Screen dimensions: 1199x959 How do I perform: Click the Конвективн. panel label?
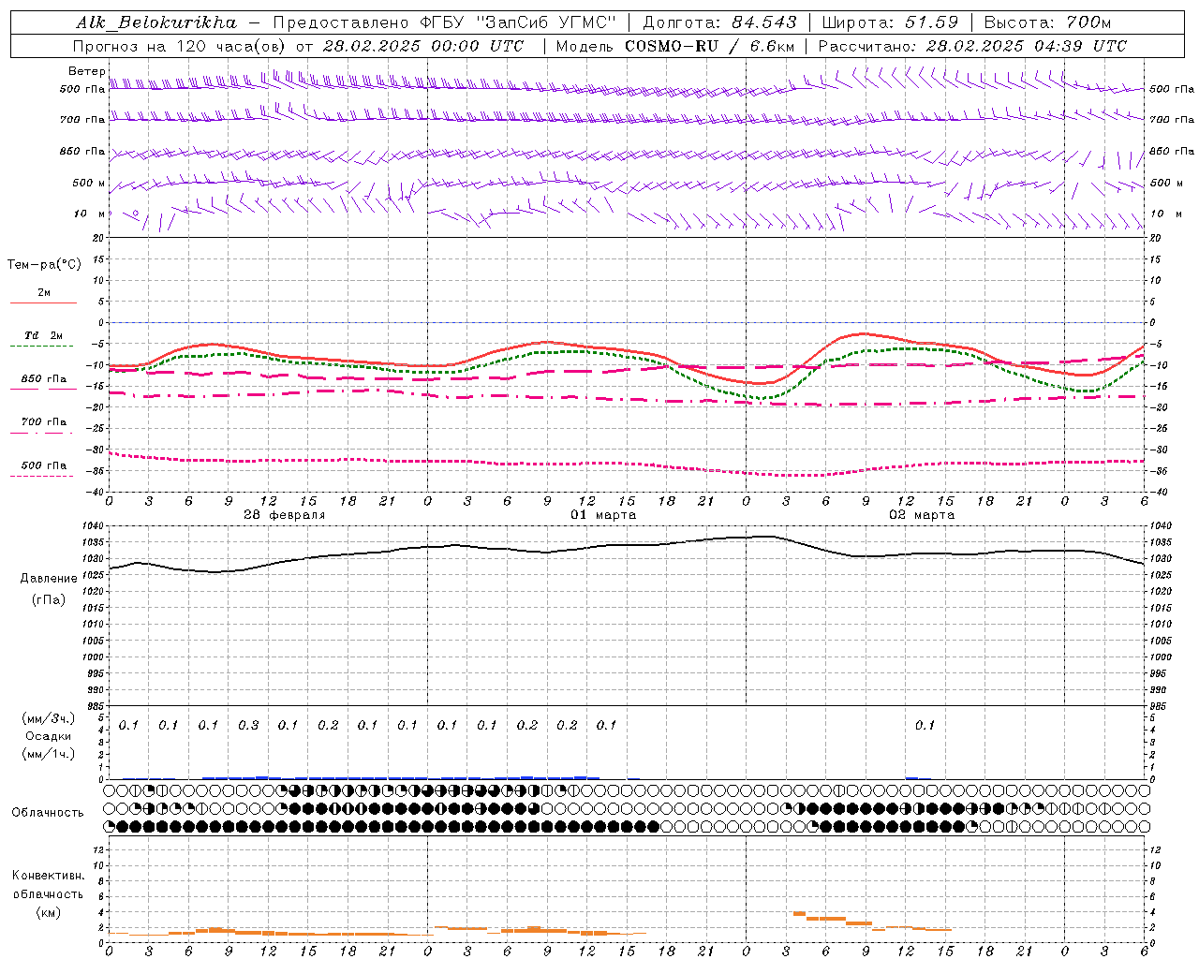[x=48, y=876]
